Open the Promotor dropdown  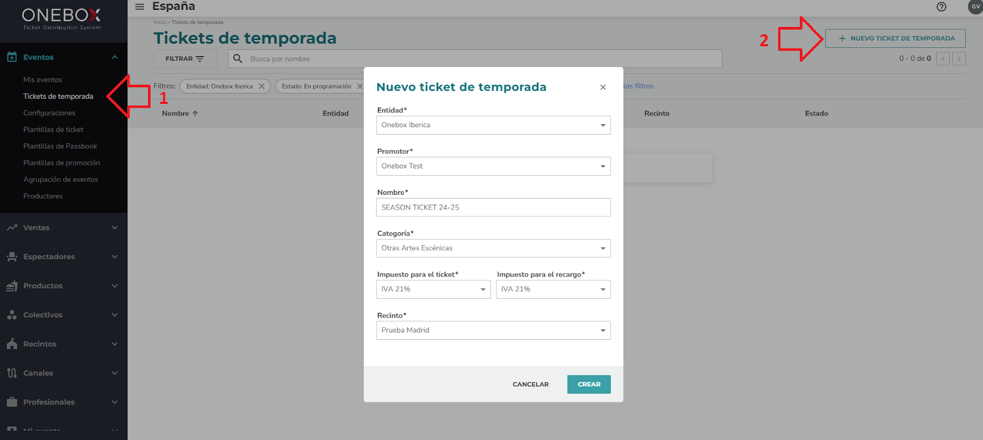tap(493, 167)
